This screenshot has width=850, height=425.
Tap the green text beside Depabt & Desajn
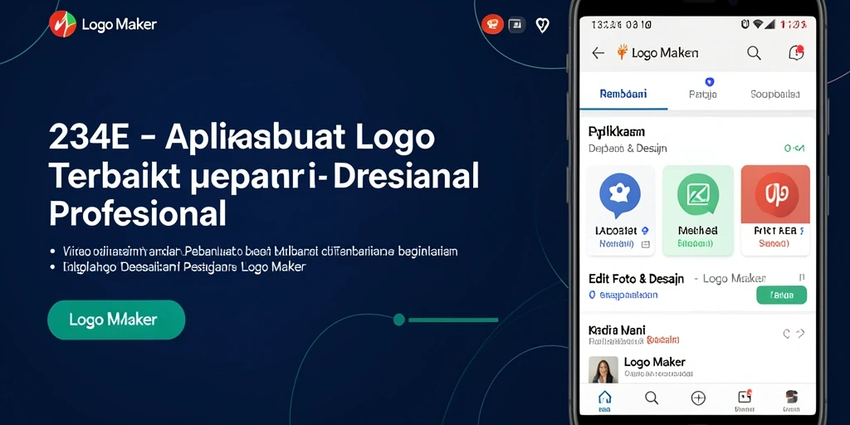pyautogui.click(x=794, y=148)
